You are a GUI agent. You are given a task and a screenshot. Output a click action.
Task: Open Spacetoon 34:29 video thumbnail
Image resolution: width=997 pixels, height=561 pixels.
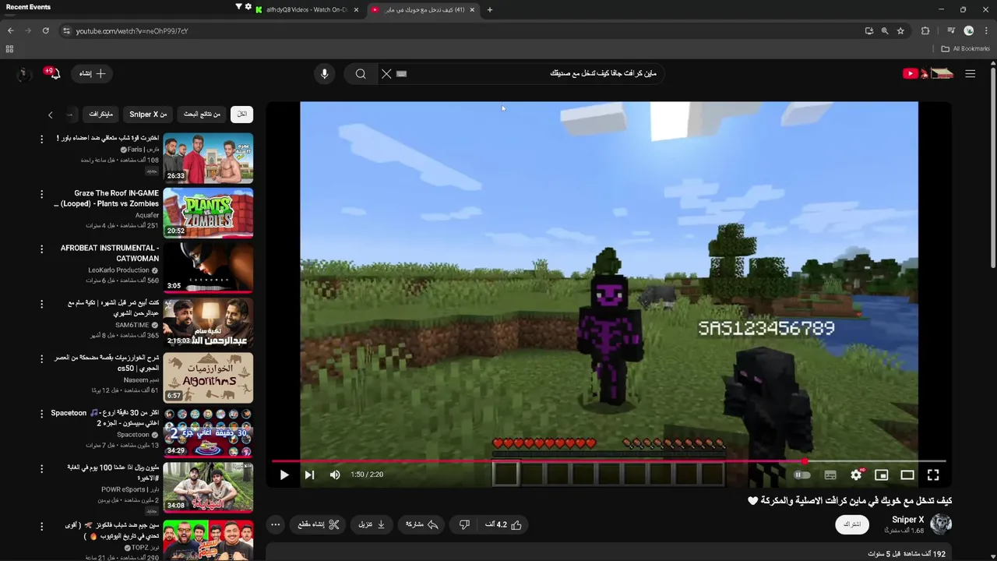(x=208, y=432)
